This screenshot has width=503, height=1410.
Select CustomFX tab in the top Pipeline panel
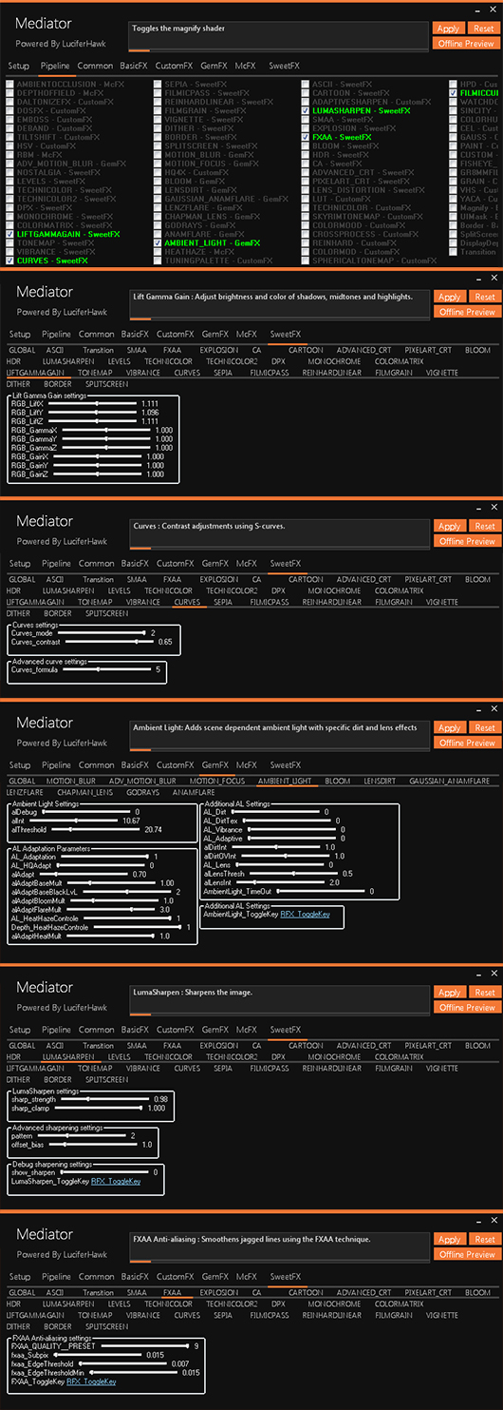(x=175, y=67)
